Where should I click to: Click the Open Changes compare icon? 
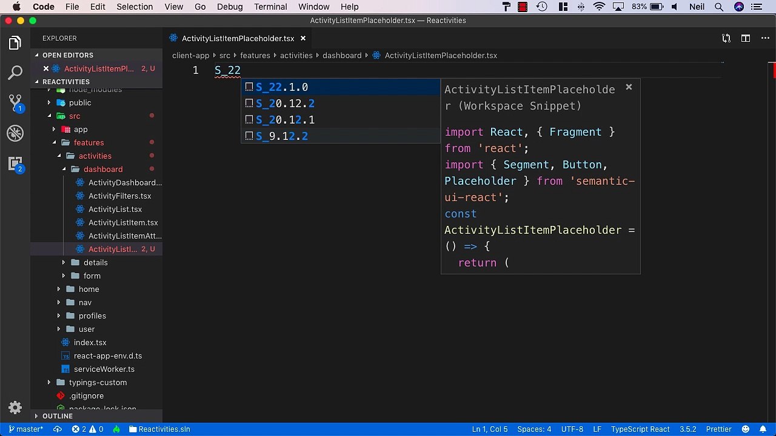[726, 38]
